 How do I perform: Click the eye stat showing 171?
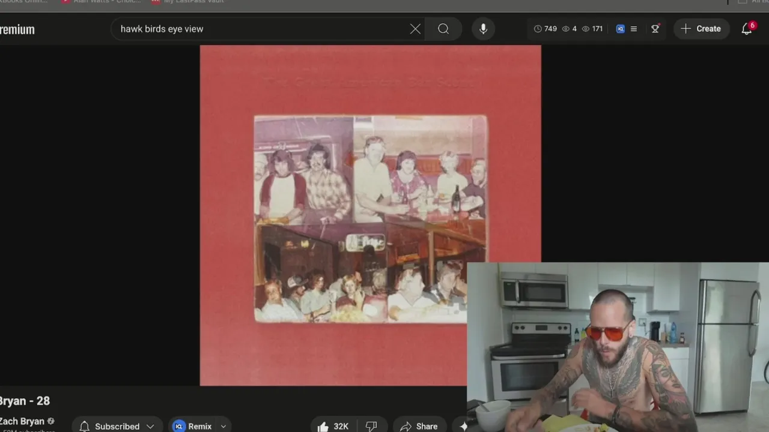pos(592,29)
